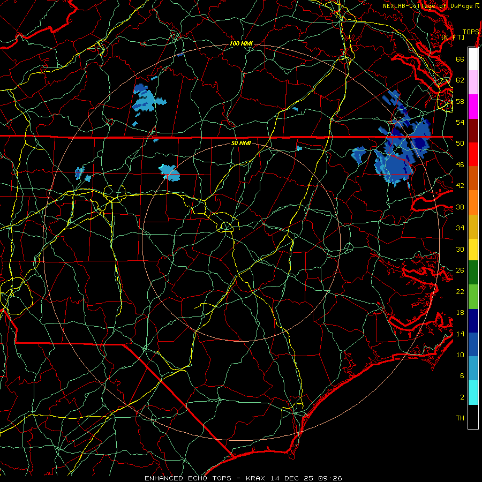Click the white 66 kft legend swatch
Viewport: 482px width, 482px height.
pos(473,59)
